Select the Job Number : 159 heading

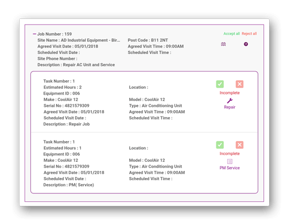[55, 34]
